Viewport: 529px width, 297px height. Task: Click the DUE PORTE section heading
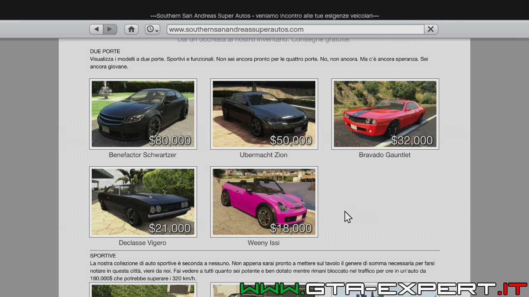tap(105, 52)
